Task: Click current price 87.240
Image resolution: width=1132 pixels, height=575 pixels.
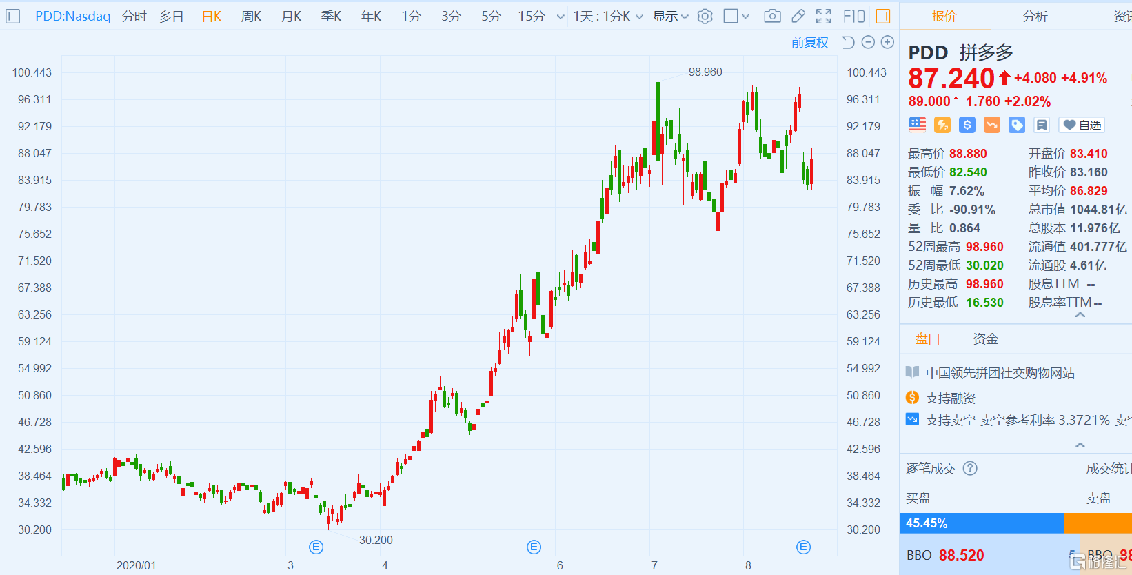Action: tap(951, 79)
